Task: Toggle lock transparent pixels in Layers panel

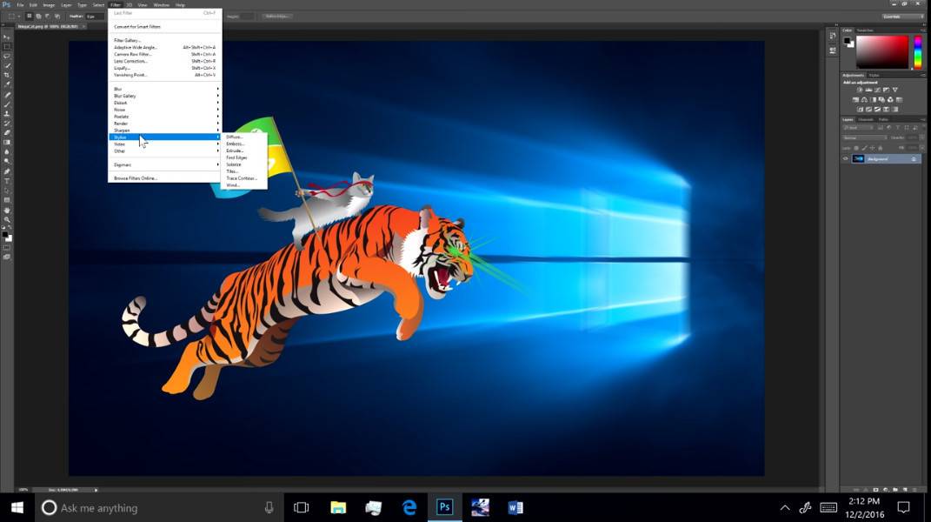Action: pos(855,148)
